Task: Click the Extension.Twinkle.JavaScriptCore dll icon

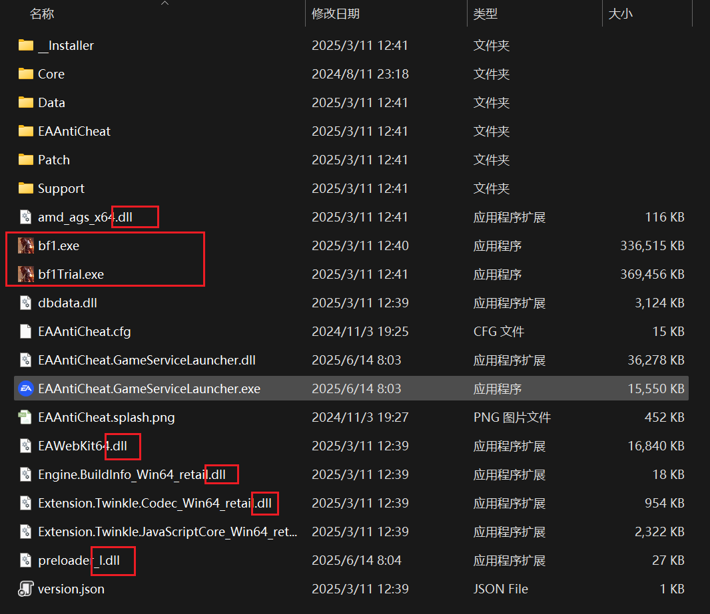Action: coord(26,532)
